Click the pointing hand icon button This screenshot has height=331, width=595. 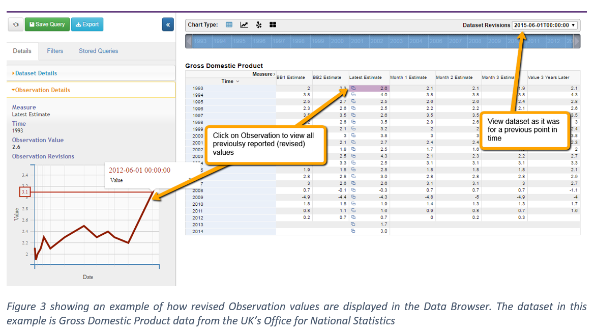click(x=15, y=24)
